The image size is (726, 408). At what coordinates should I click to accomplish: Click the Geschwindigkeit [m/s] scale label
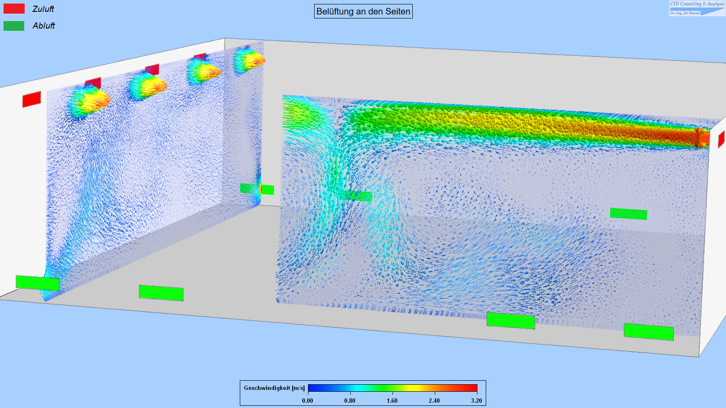274,388
